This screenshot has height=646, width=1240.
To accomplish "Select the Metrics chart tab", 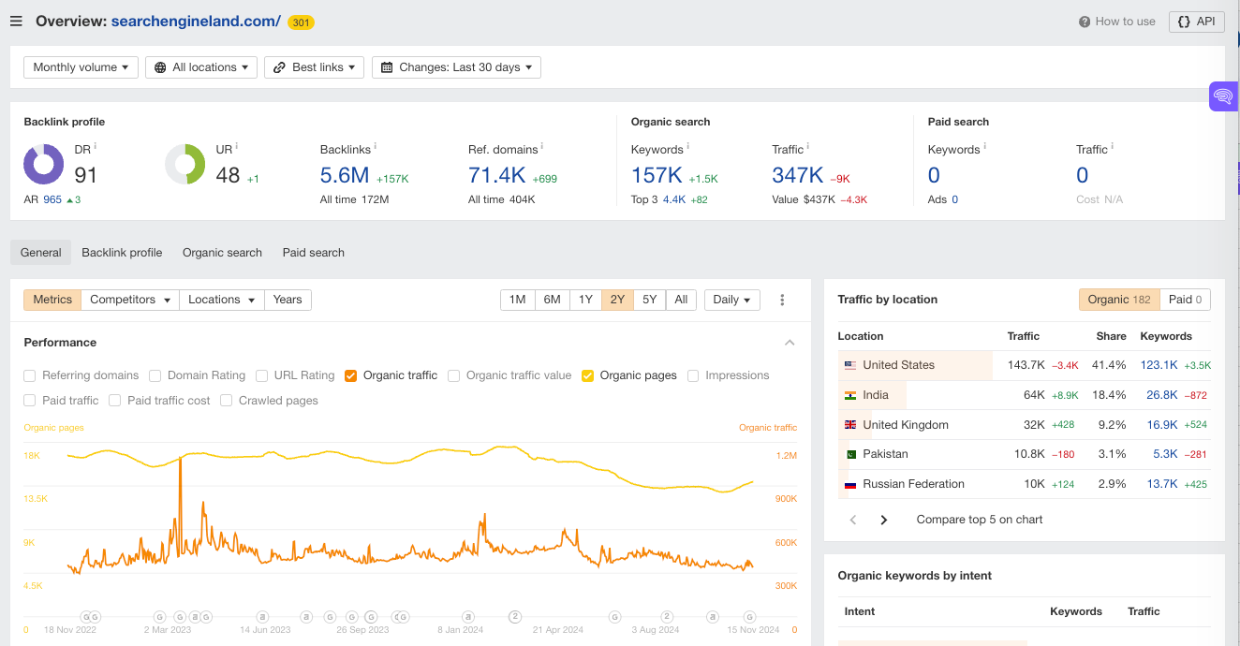I will [52, 300].
